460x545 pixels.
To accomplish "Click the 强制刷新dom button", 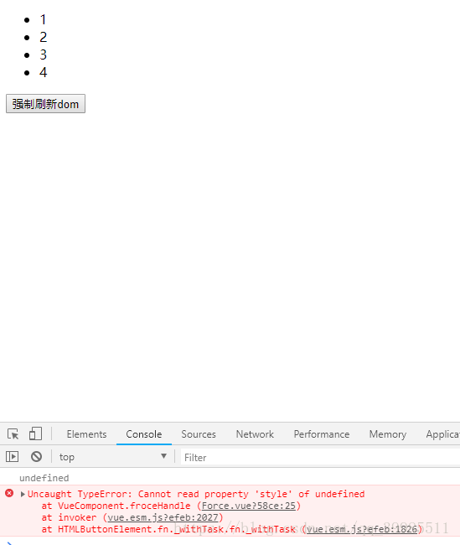I will (x=45, y=104).
